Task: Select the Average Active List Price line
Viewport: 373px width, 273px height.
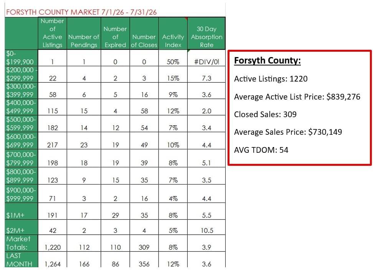Action: click(297, 97)
